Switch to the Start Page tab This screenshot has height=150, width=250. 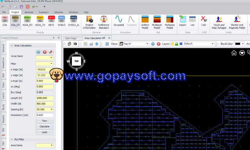tap(71, 38)
